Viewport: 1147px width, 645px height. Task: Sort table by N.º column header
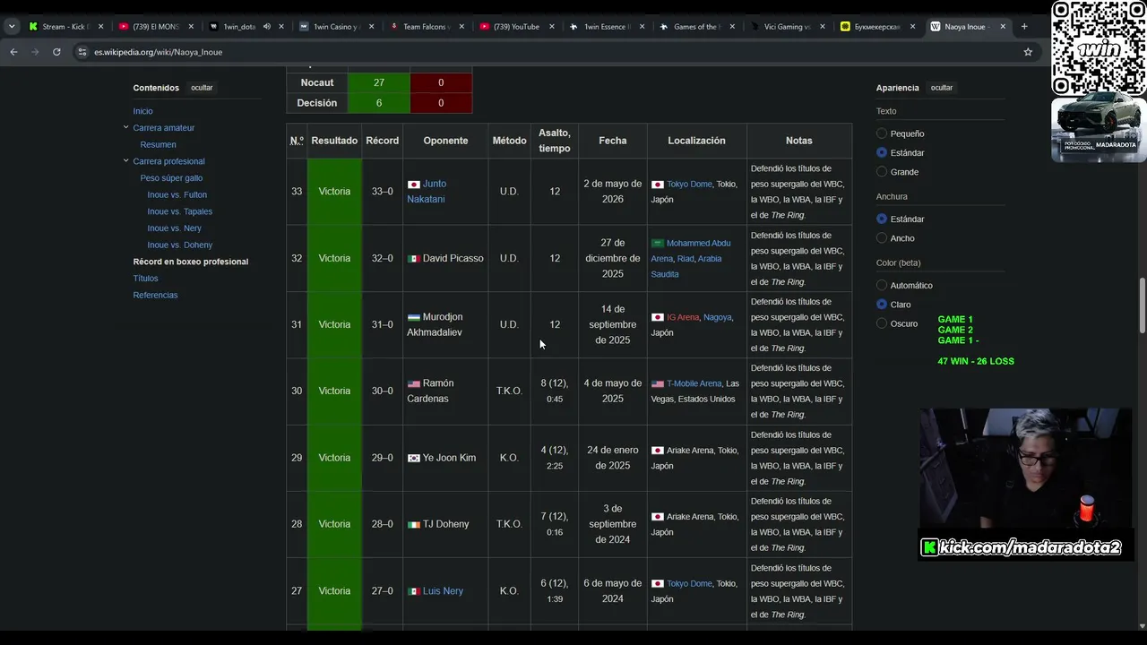(x=297, y=141)
